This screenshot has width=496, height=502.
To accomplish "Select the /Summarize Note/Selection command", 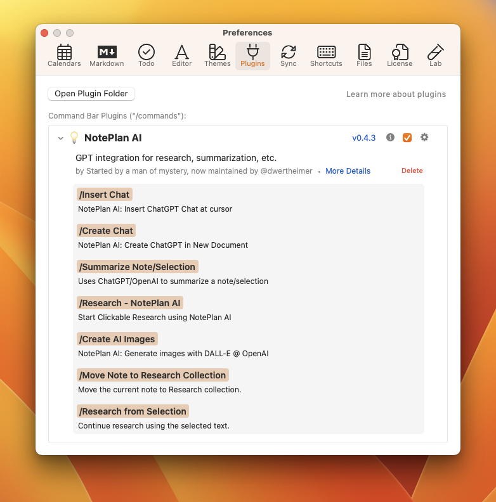I will pyautogui.click(x=138, y=267).
